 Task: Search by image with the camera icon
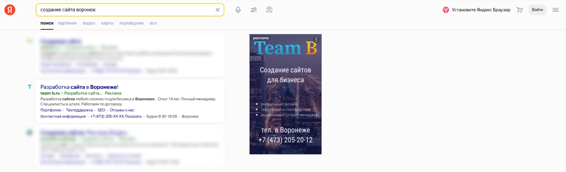click(x=269, y=10)
